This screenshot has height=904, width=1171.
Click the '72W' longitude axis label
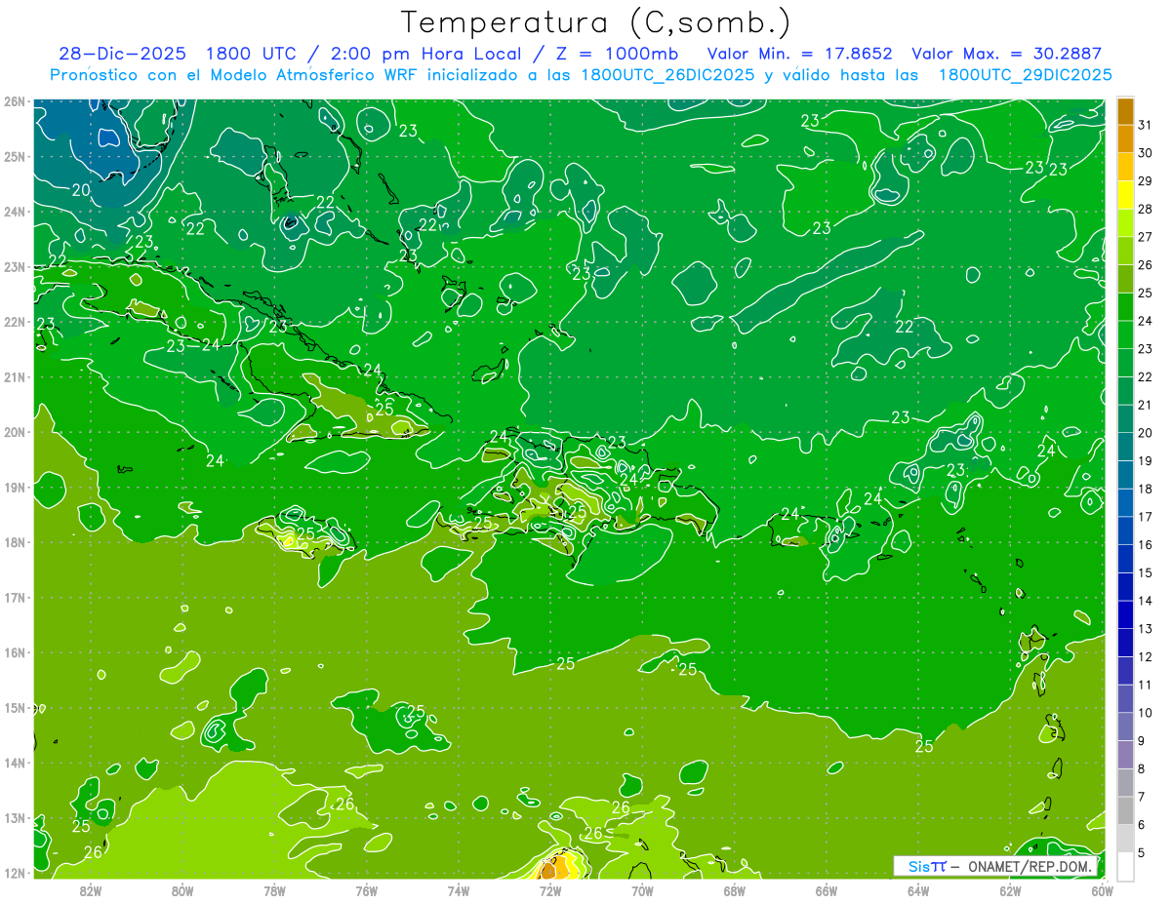tap(550, 890)
